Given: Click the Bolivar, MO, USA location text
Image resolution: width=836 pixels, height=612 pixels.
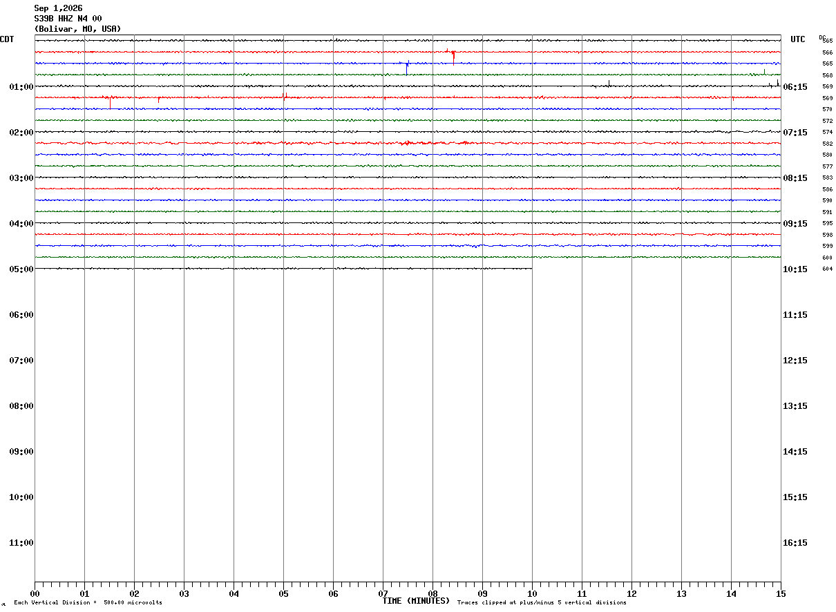Looking at the screenshot, I should point(77,29).
